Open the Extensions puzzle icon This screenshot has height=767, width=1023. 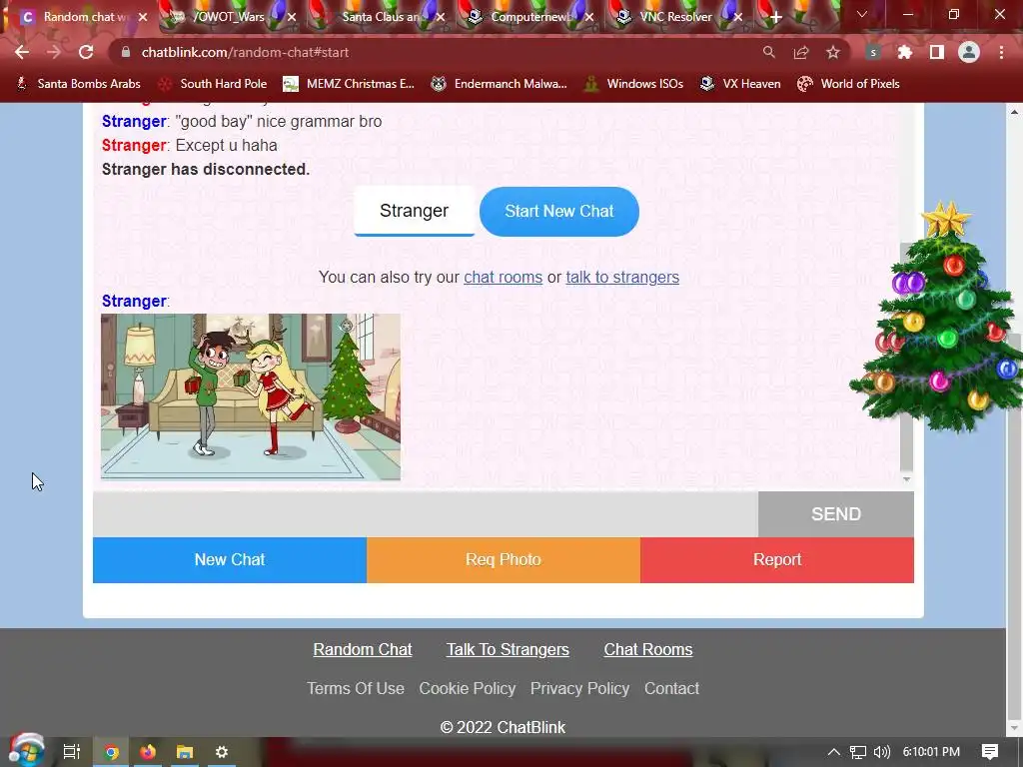point(905,52)
